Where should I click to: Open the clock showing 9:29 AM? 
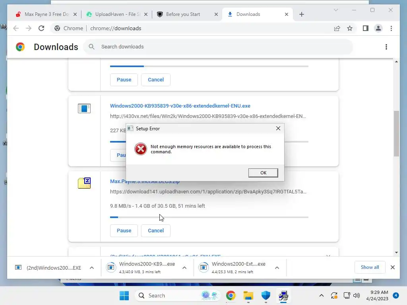(x=377, y=295)
